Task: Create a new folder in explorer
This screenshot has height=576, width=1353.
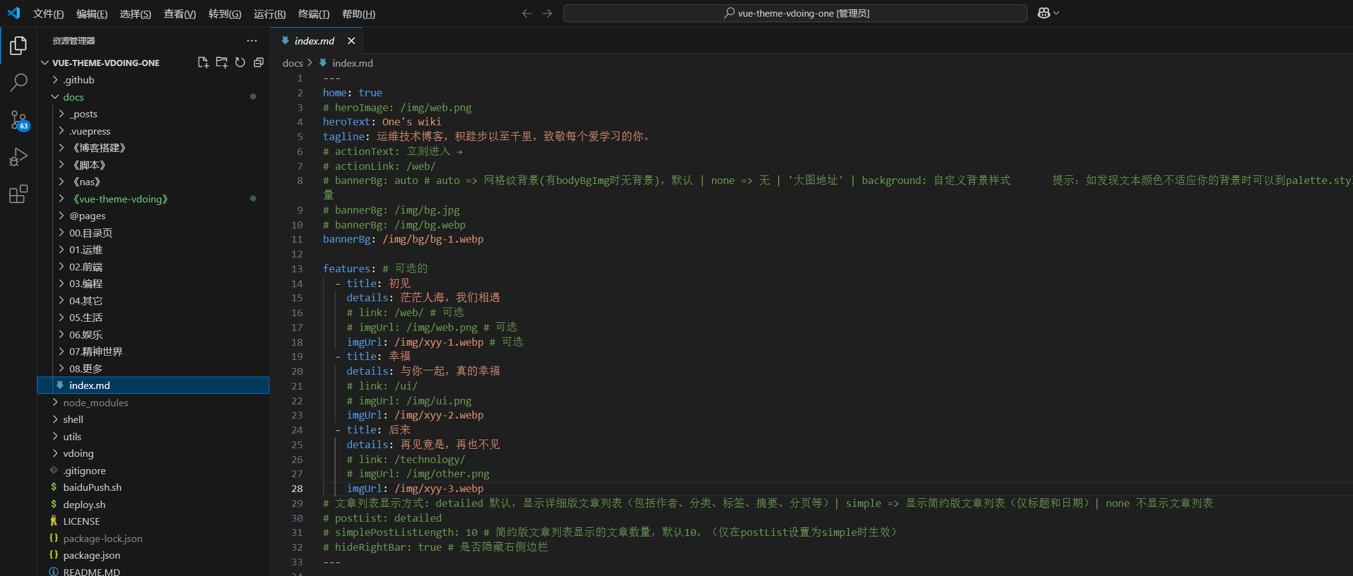Action: (222, 62)
